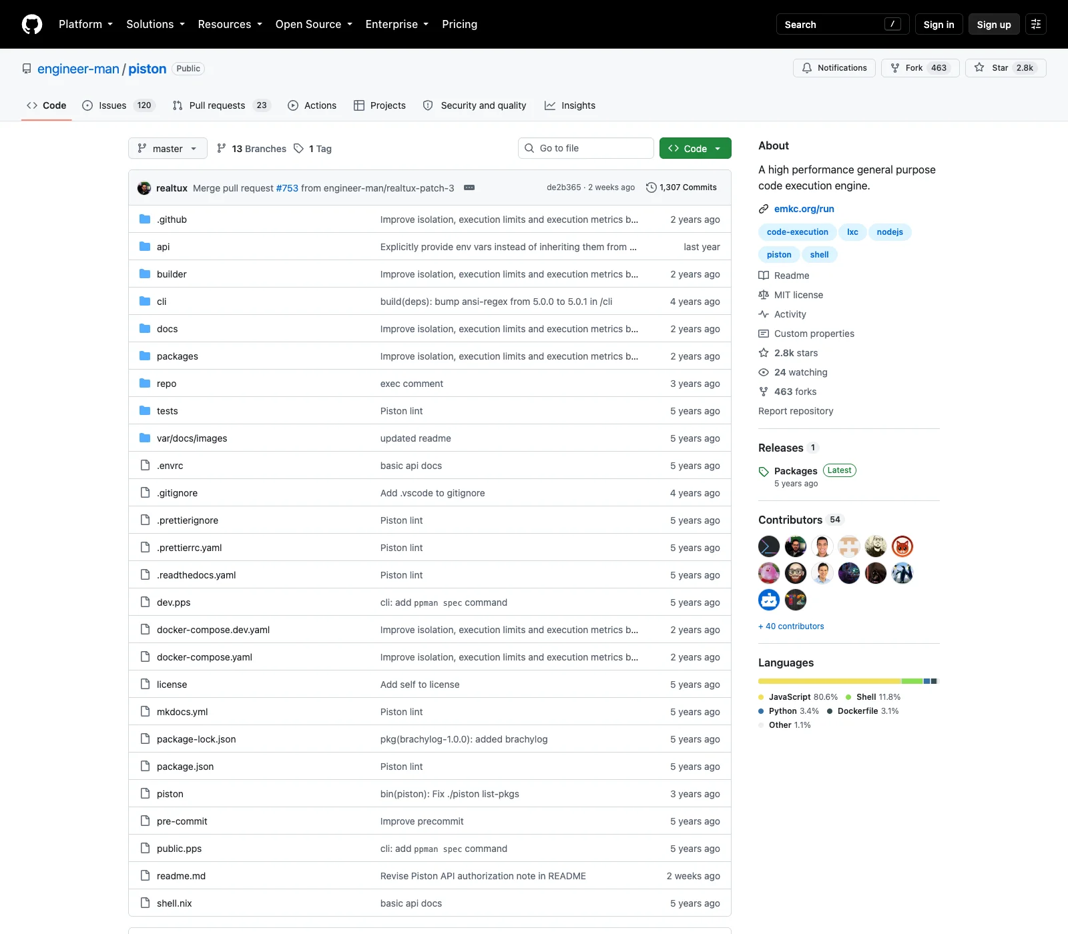Click the JavaScript language bar segment

click(x=830, y=681)
